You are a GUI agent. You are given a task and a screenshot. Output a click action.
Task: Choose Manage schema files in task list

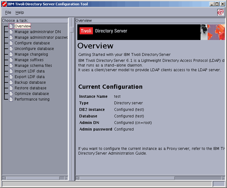tap(33, 66)
